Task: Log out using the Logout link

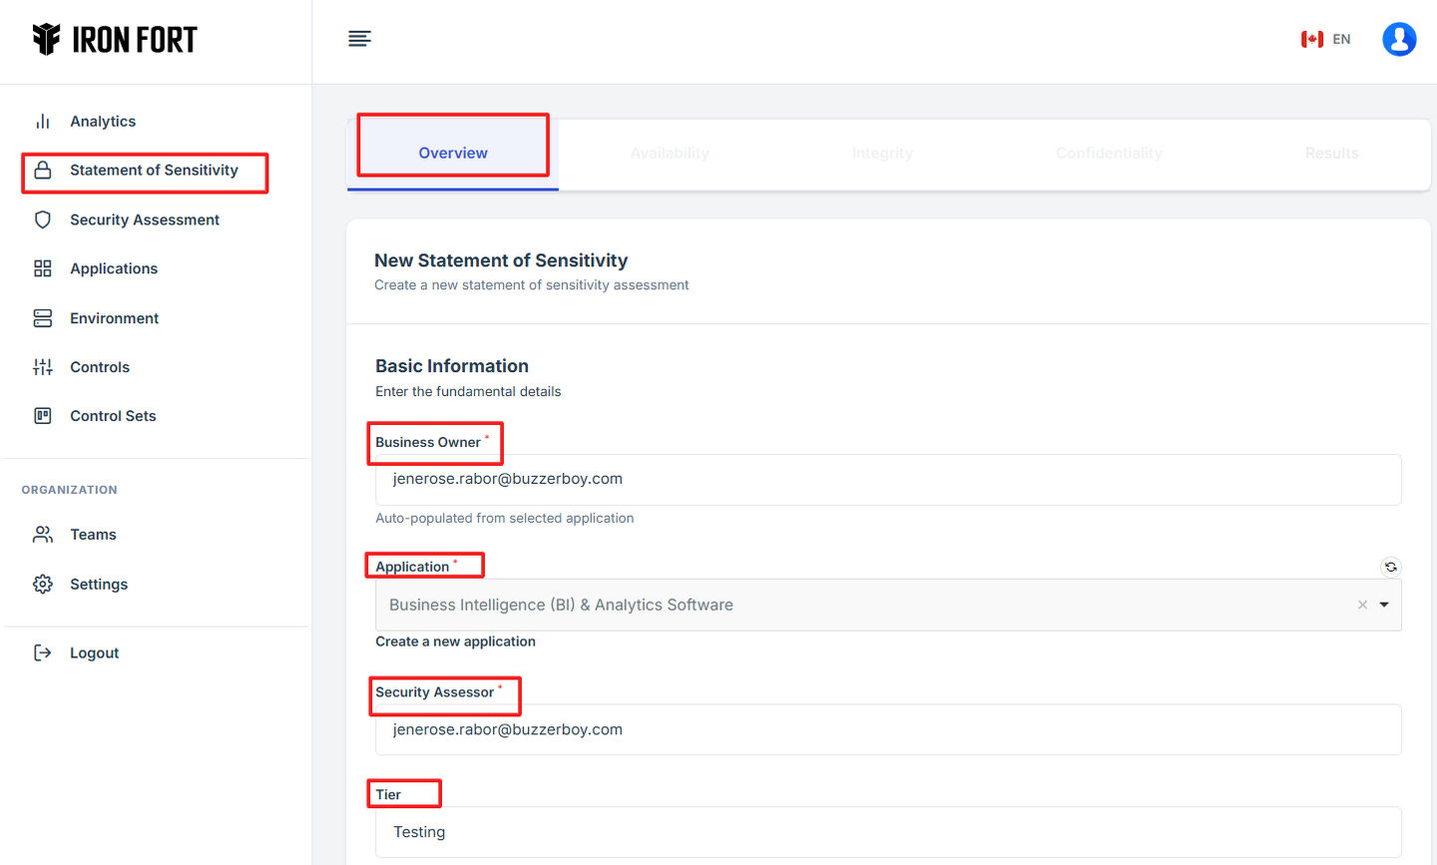Action: pos(94,652)
